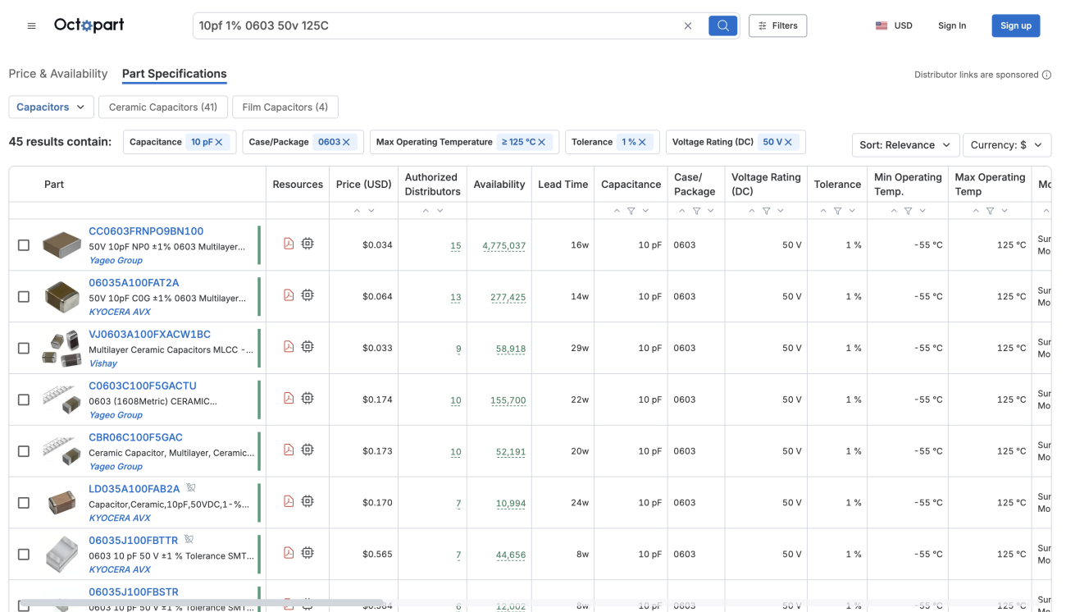Open Vishay manufacturer link
The image size is (1066, 612).
click(x=102, y=363)
